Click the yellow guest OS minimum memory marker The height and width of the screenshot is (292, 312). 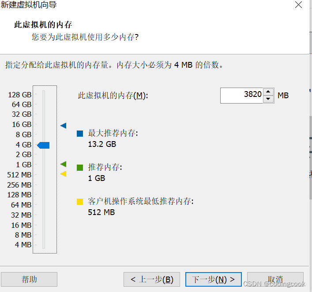click(x=63, y=174)
